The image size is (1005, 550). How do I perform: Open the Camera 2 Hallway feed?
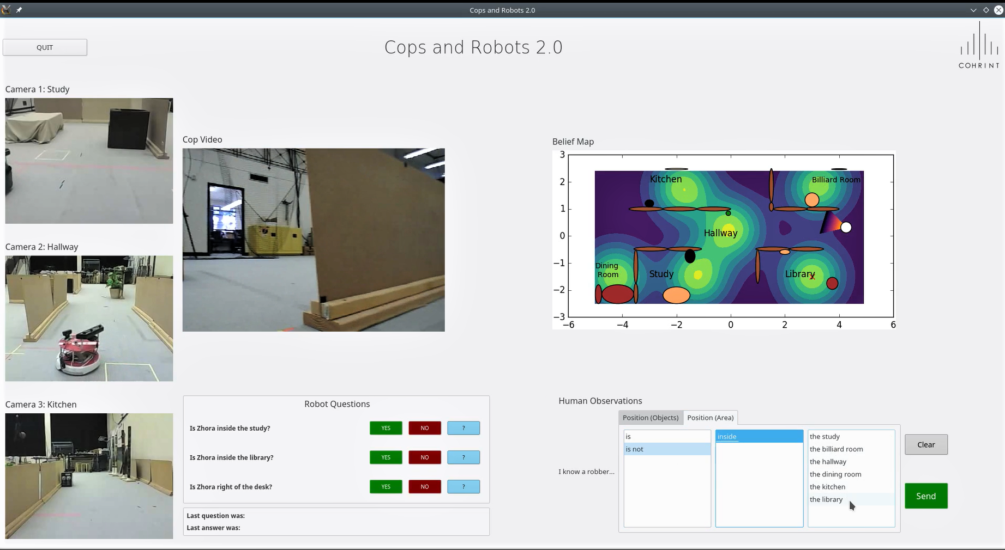[89, 319]
